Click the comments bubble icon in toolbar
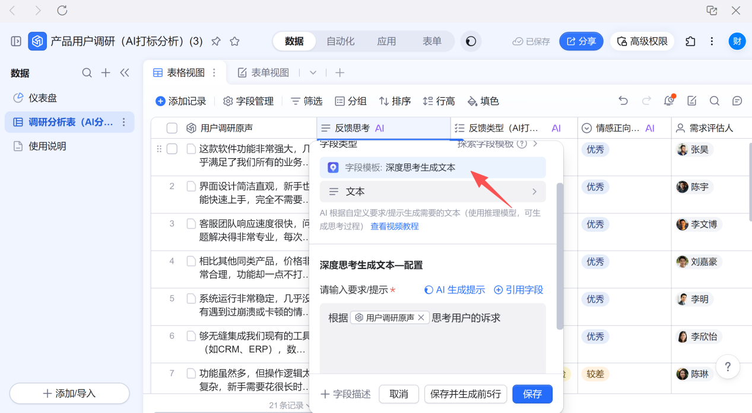752x413 pixels. pos(737,101)
